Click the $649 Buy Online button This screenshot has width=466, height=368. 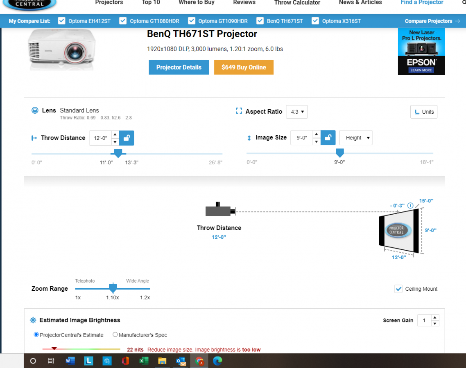point(244,67)
